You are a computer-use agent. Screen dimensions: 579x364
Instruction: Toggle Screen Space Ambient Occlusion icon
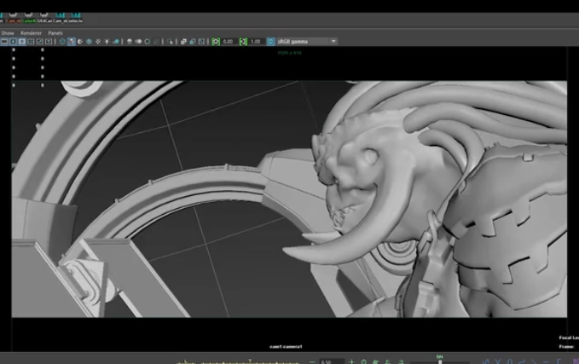coord(130,42)
